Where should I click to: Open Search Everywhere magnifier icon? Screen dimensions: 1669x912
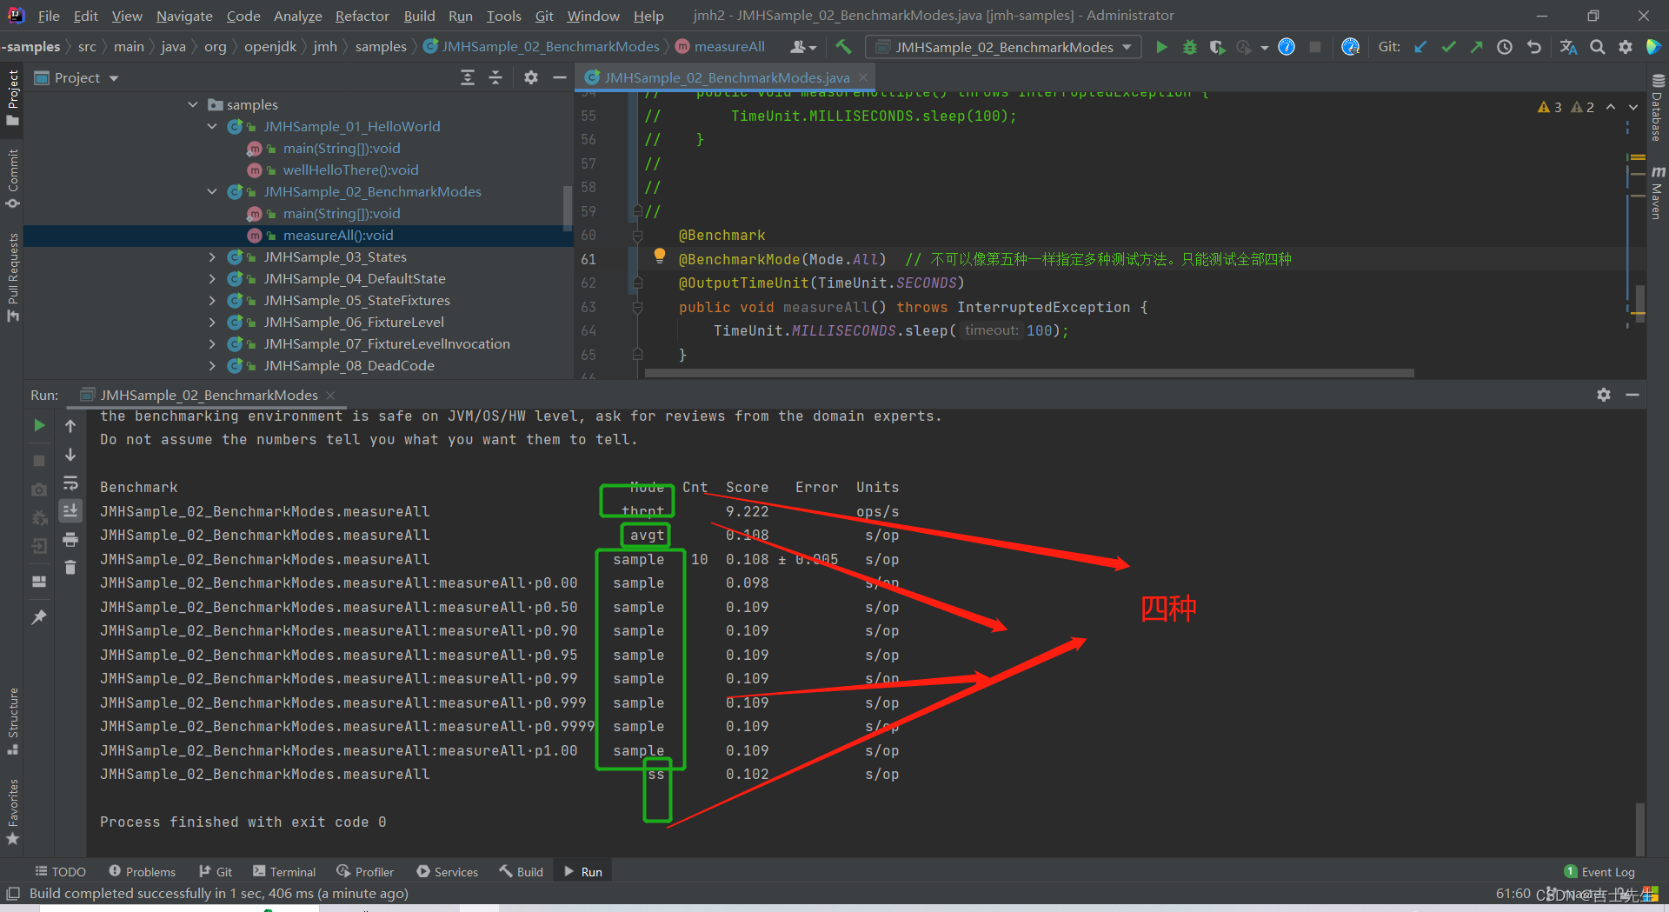[1598, 47]
